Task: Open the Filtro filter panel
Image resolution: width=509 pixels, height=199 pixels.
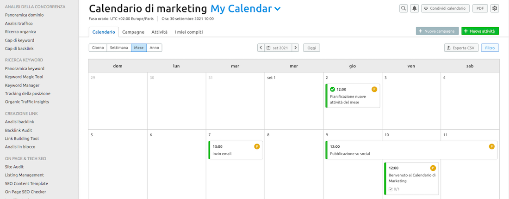Action: coord(490,48)
